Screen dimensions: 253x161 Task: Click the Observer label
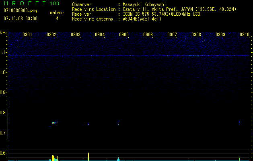tap(82, 4)
